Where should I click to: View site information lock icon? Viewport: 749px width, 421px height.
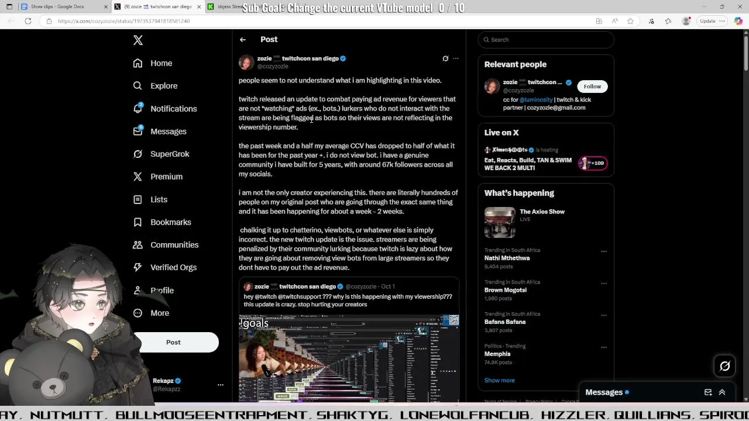pos(49,21)
